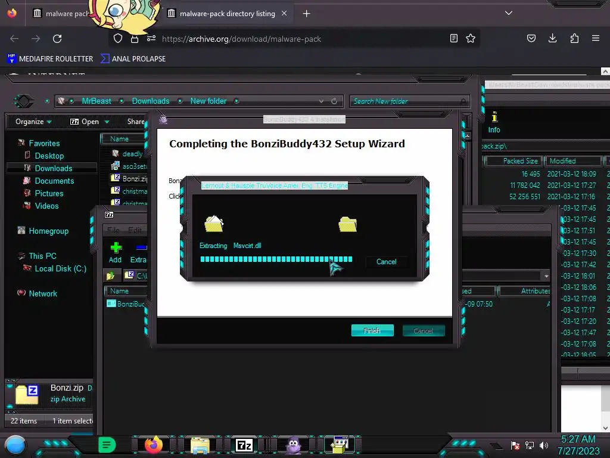Screen dimensions: 610x458
Task: Click Finish in BonziBuddy432 Setup Wizard
Action: click(x=372, y=330)
